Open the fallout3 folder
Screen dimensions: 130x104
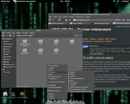pyautogui.click(x=56, y=42)
